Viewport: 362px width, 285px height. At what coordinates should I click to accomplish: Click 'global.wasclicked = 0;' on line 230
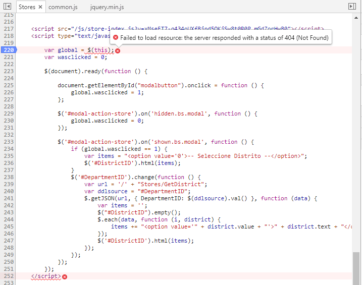tap(108, 121)
